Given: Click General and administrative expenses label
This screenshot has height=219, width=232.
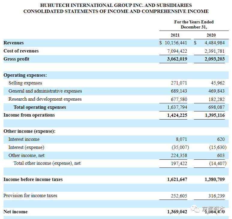Looking at the screenshot, I should [x=45, y=91].
